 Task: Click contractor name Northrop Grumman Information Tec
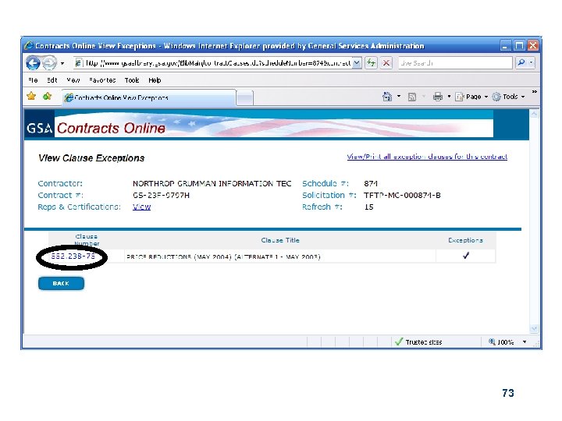[x=212, y=184]
